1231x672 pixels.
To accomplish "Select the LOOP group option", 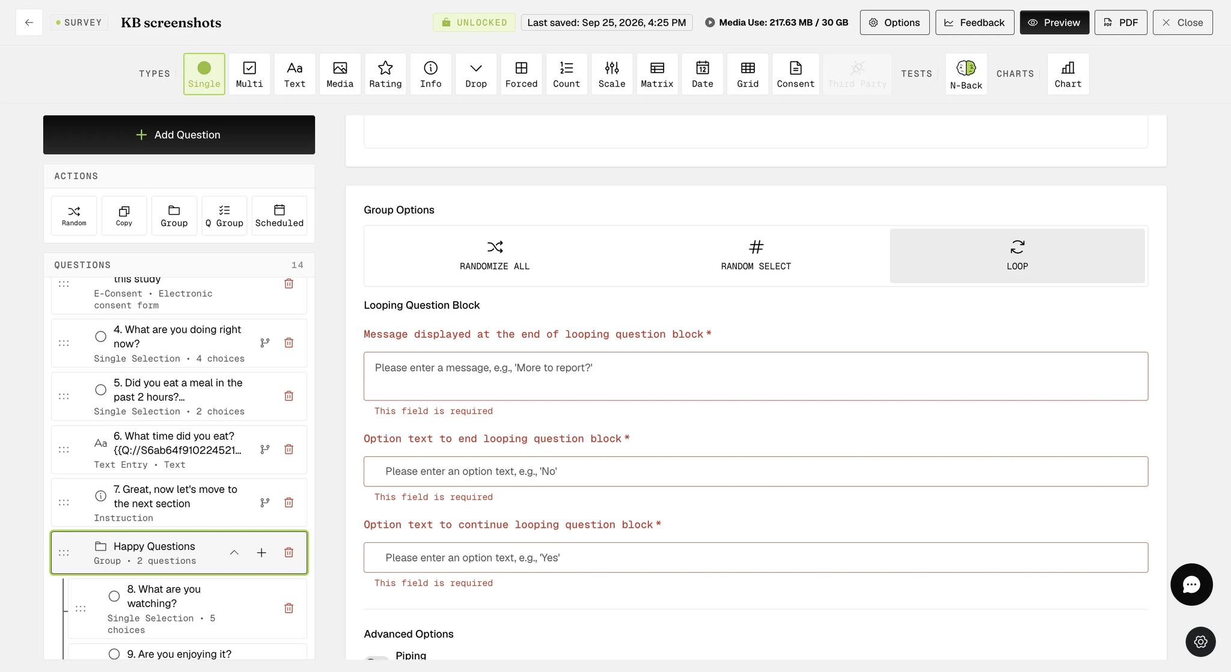I will click(x=1017, y=255).
